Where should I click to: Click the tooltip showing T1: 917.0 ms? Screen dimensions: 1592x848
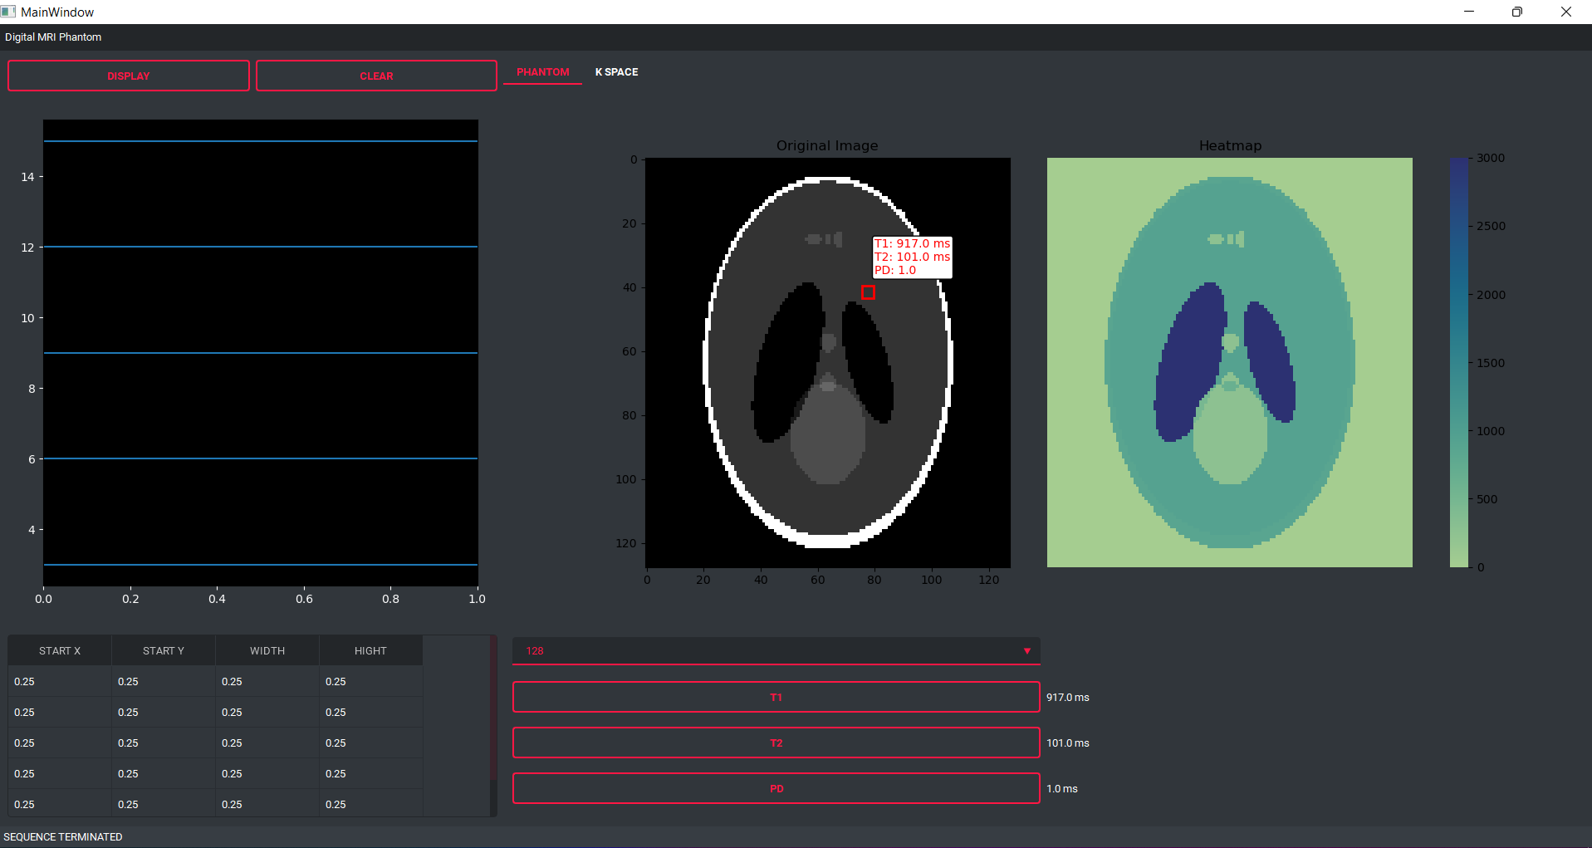[912, 257]
